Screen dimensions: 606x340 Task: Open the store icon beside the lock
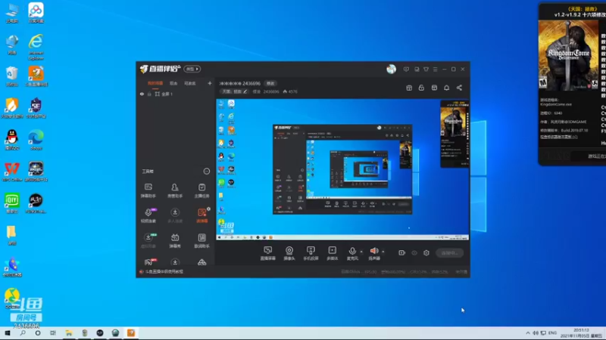pos(434,88)
